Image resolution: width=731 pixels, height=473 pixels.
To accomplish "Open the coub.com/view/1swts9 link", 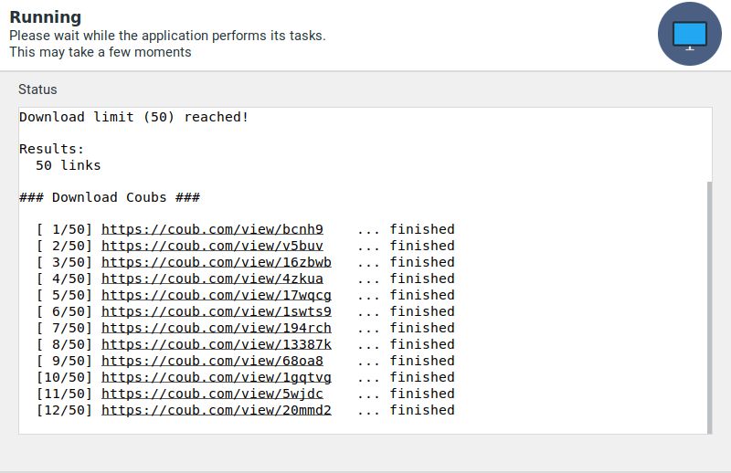I will (x=216, y=311).
